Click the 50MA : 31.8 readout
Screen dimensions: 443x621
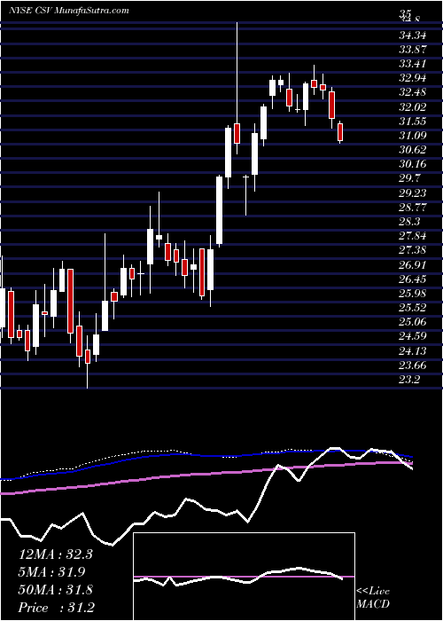(x=55, y=590)
